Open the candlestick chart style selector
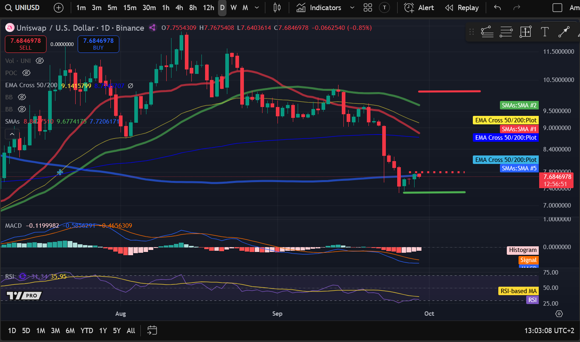Viewport: 580px width, 342px height. tap(277, 8)
